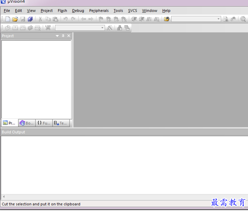
Task: Click Build Output scroll left arrow
Action: [x=4, y=197]
